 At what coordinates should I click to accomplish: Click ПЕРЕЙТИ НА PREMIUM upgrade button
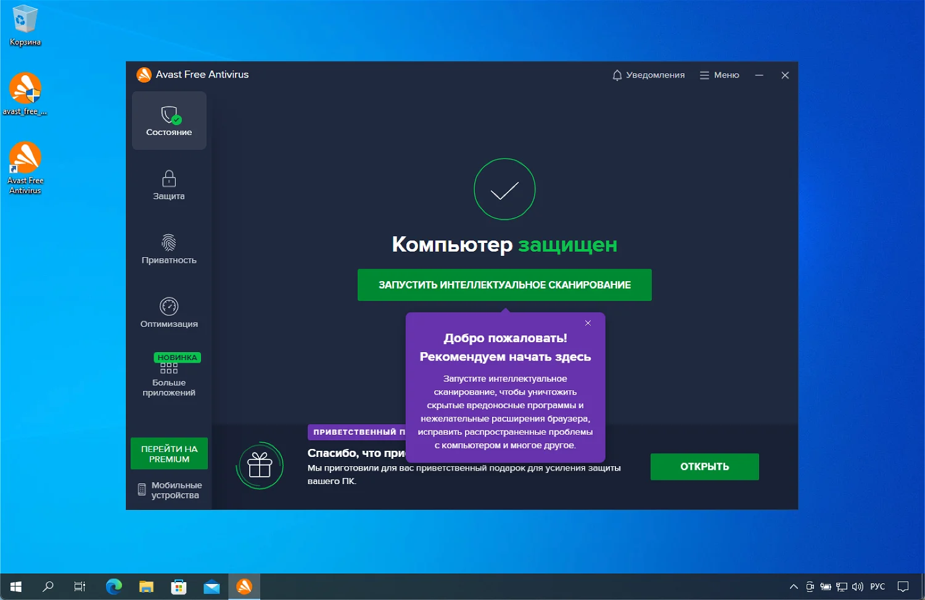pyautogui.click(x=169, y=454)
